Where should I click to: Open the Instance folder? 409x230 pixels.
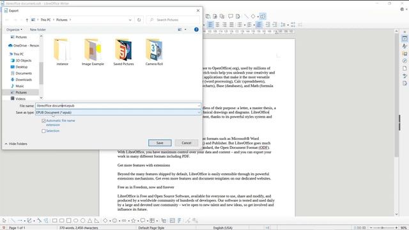click(62, 52)
